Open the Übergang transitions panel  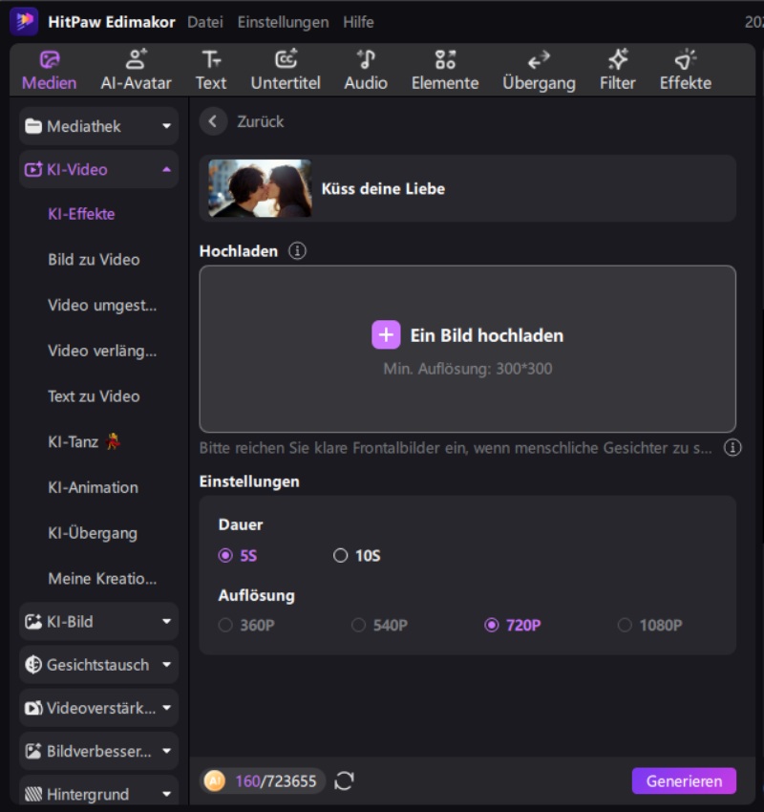(539, 70)
